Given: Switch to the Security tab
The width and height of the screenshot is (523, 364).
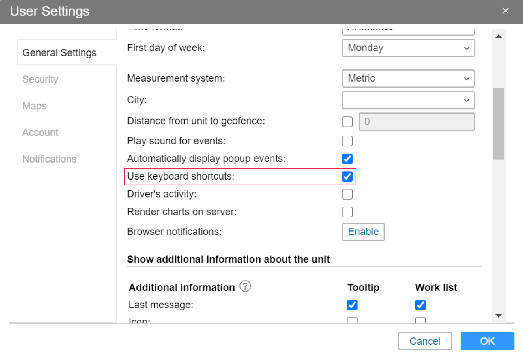Looking at the screenshot, I should 40,79.
